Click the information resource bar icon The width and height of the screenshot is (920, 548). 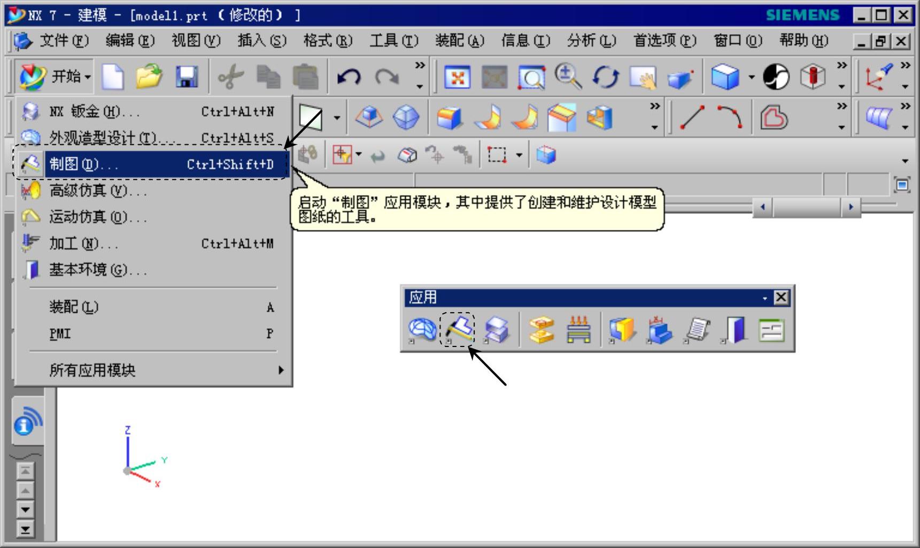28,421
